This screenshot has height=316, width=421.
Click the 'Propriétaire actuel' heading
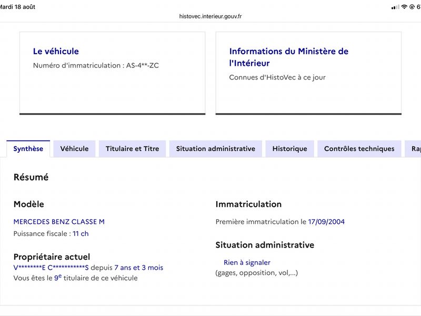[52, 257]
